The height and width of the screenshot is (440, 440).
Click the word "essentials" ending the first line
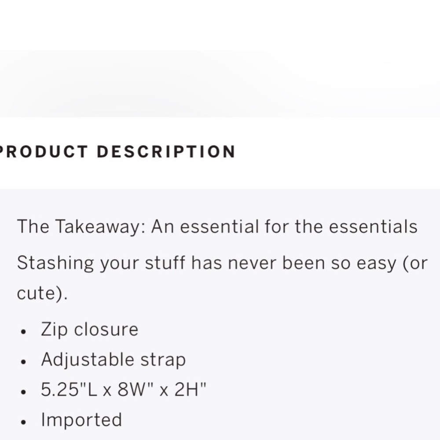pyautogui.click(x=373, y=227)
